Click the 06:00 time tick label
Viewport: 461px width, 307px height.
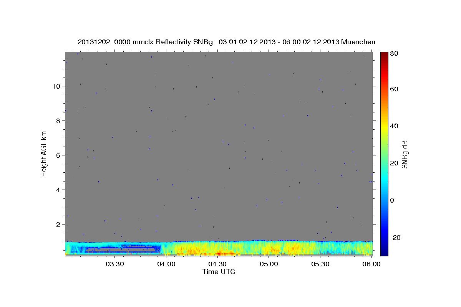pos(371,264)
